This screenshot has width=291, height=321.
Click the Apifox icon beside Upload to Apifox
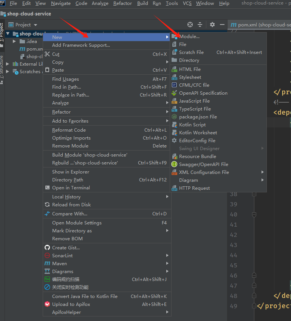point(47,304)
